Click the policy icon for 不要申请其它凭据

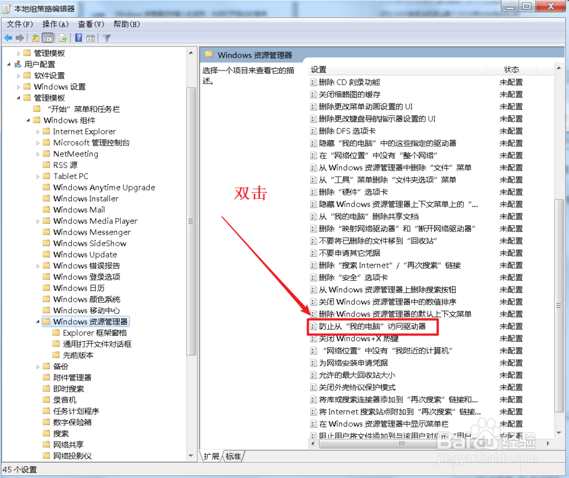(x=314, y=253)
